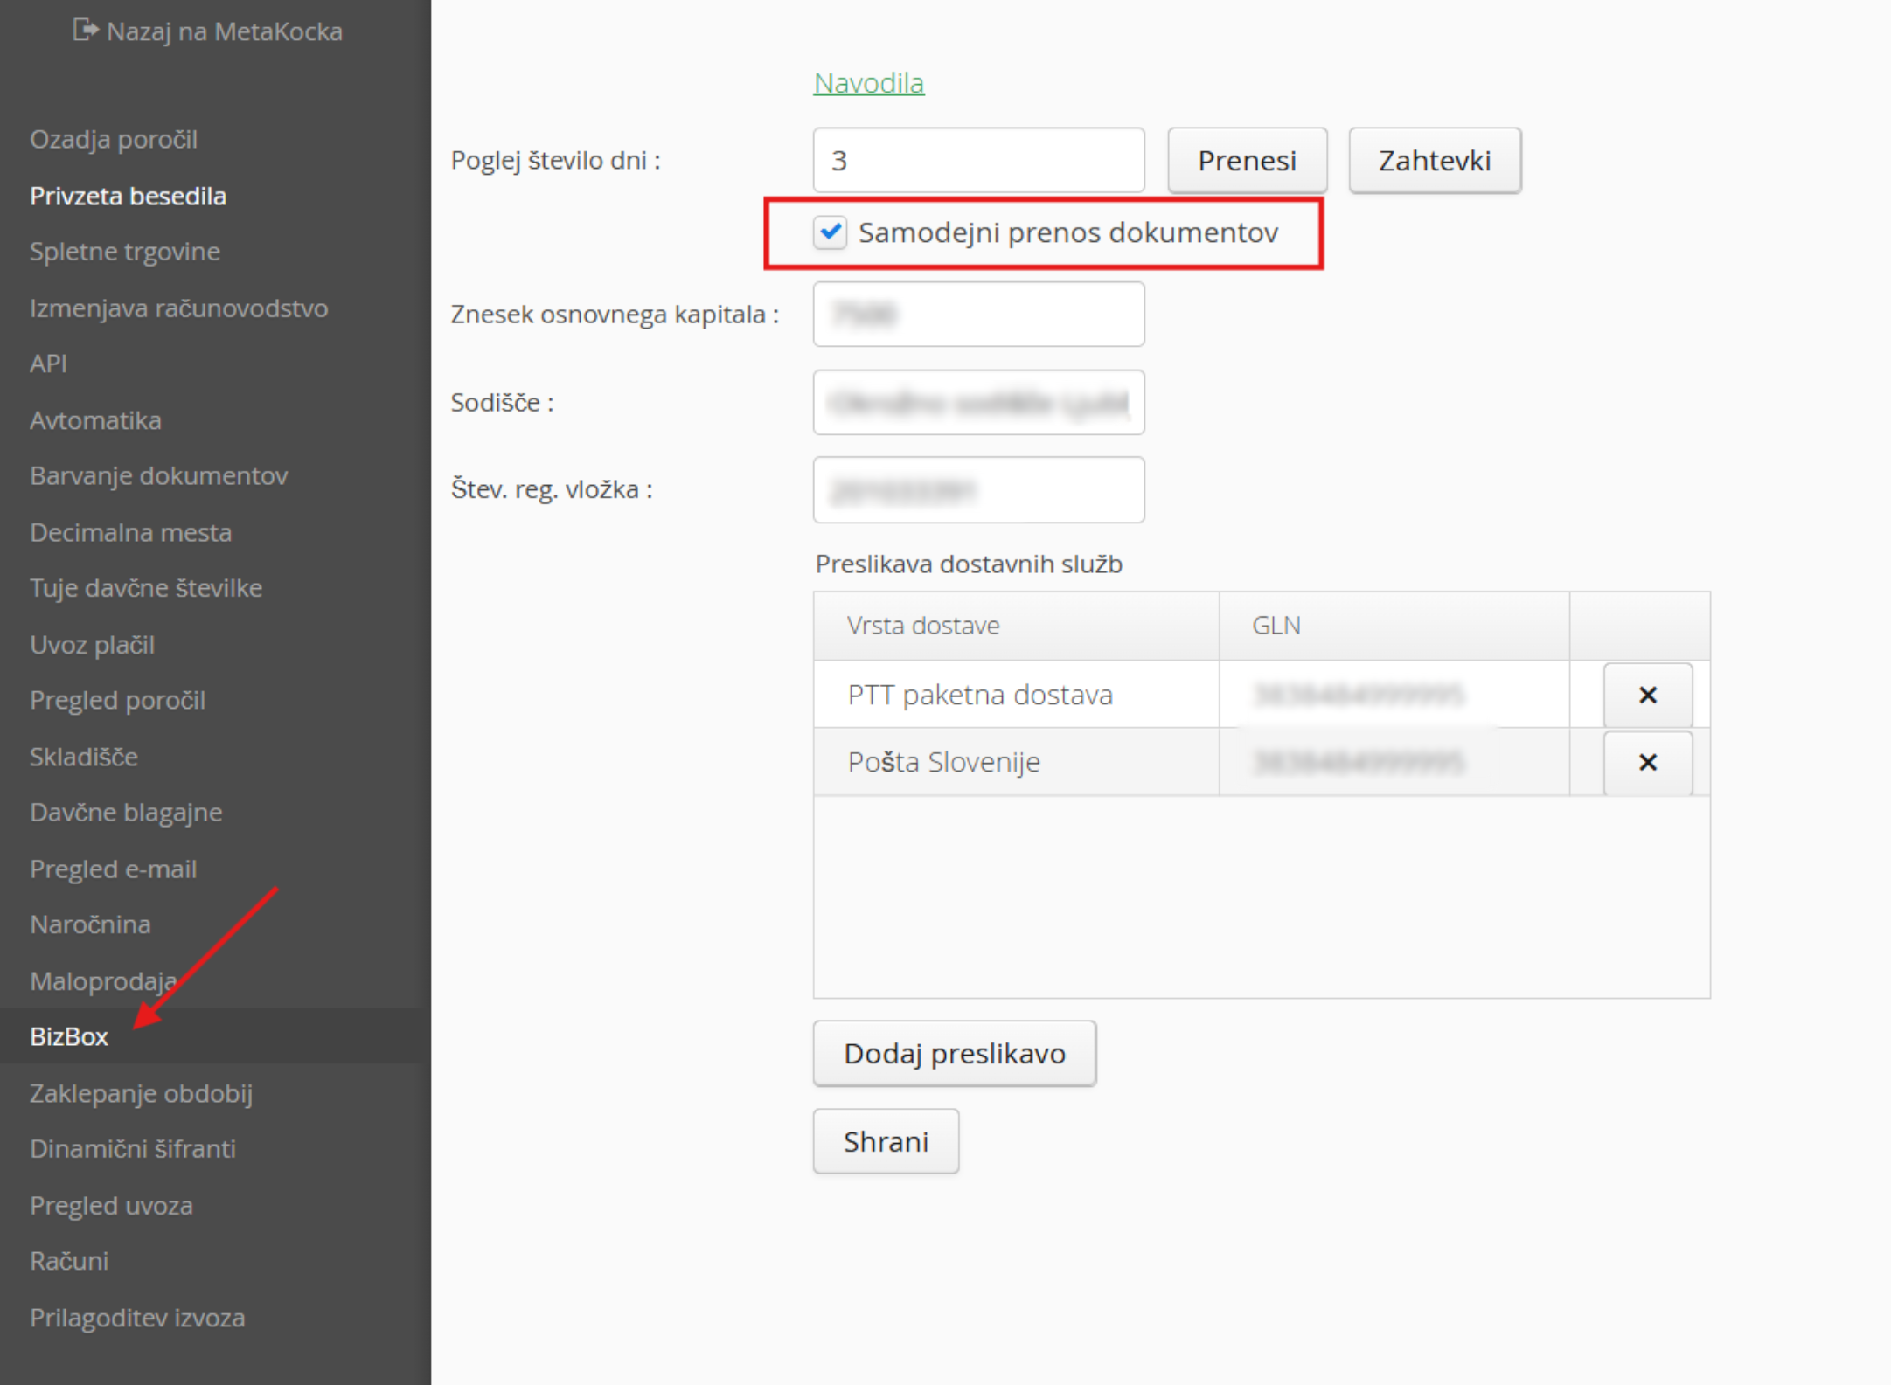Viewport: 1891px width, 1385px height.
Task: Toggle Samodejni prenos dokumentov checkbox
Action: (x=830, y=232)
